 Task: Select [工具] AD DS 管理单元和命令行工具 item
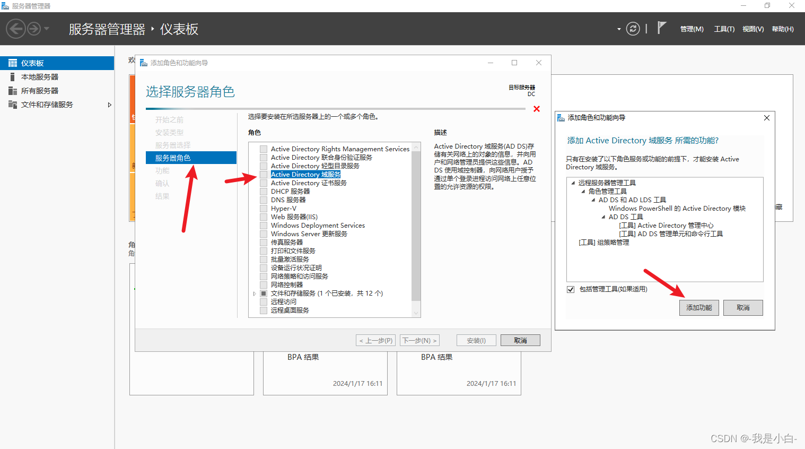pos(671,234)
